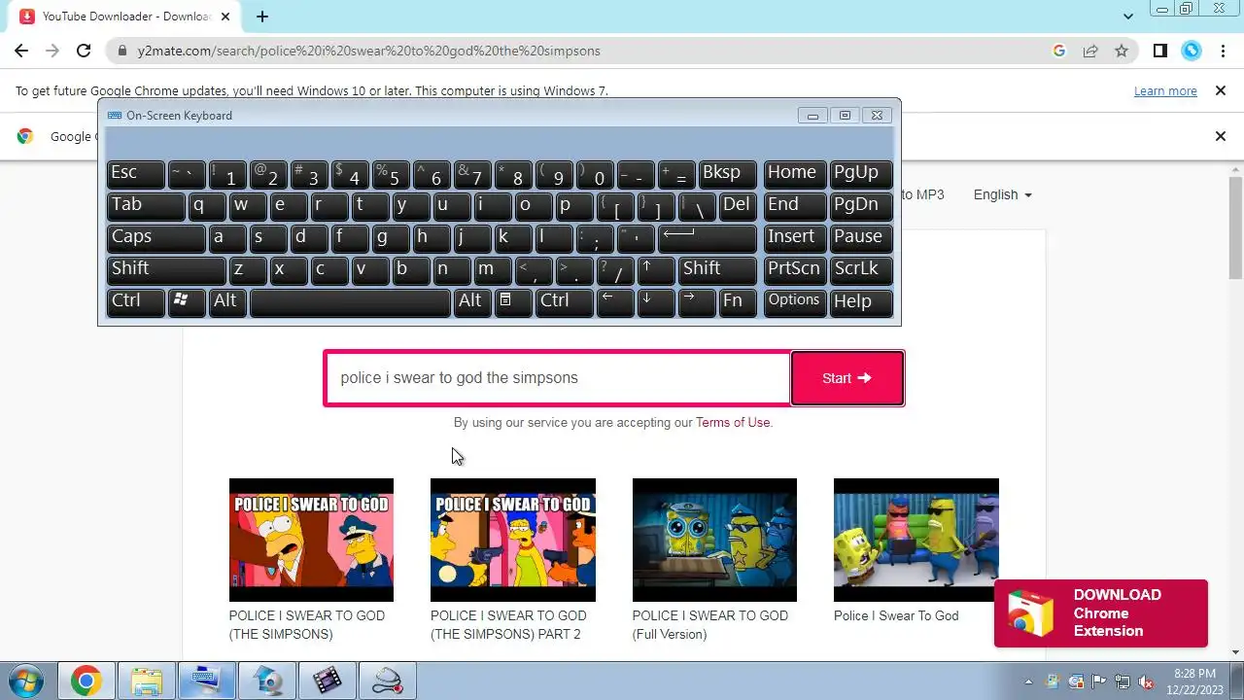This screenshot has height=700, width=1244.
Task: Open the Chrome three-dot menu
Action: 1223,51
